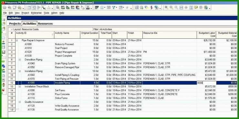Viewport: 239px width, 119px height.
Task: Switch to the Resources tab
Action: 45,24
